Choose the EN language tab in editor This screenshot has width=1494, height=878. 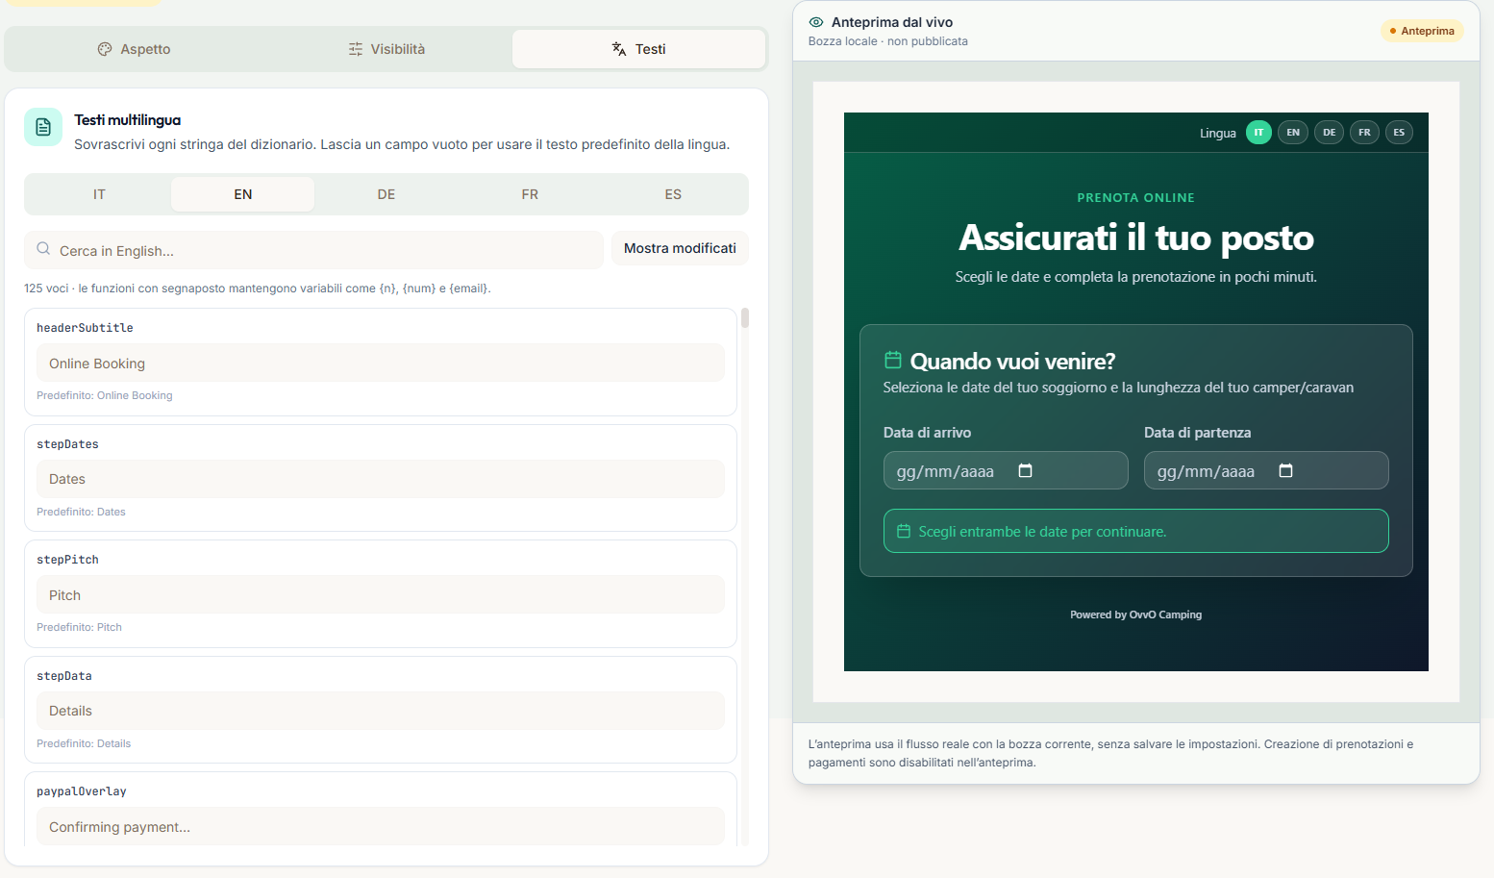[x=243, y=194]
